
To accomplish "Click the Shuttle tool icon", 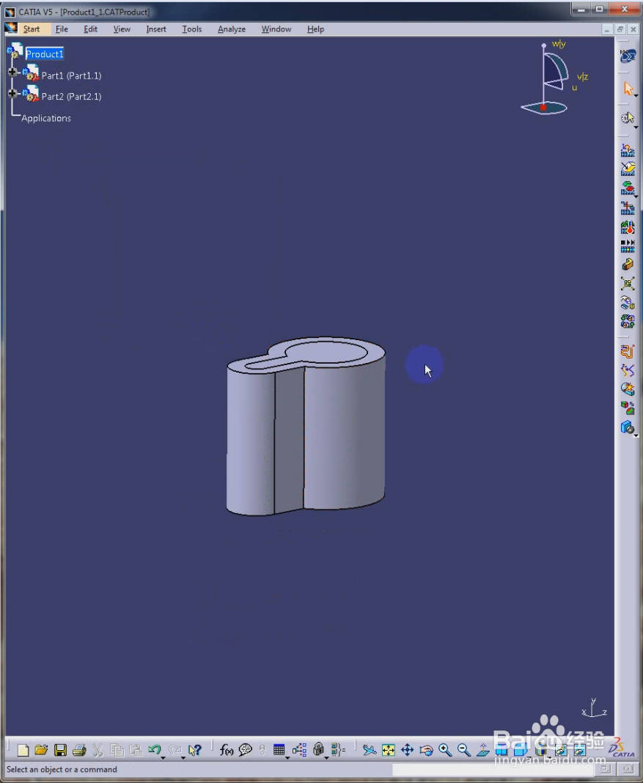I will coord(628,169).
